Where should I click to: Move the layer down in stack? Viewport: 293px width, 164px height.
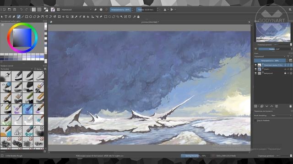266,106
